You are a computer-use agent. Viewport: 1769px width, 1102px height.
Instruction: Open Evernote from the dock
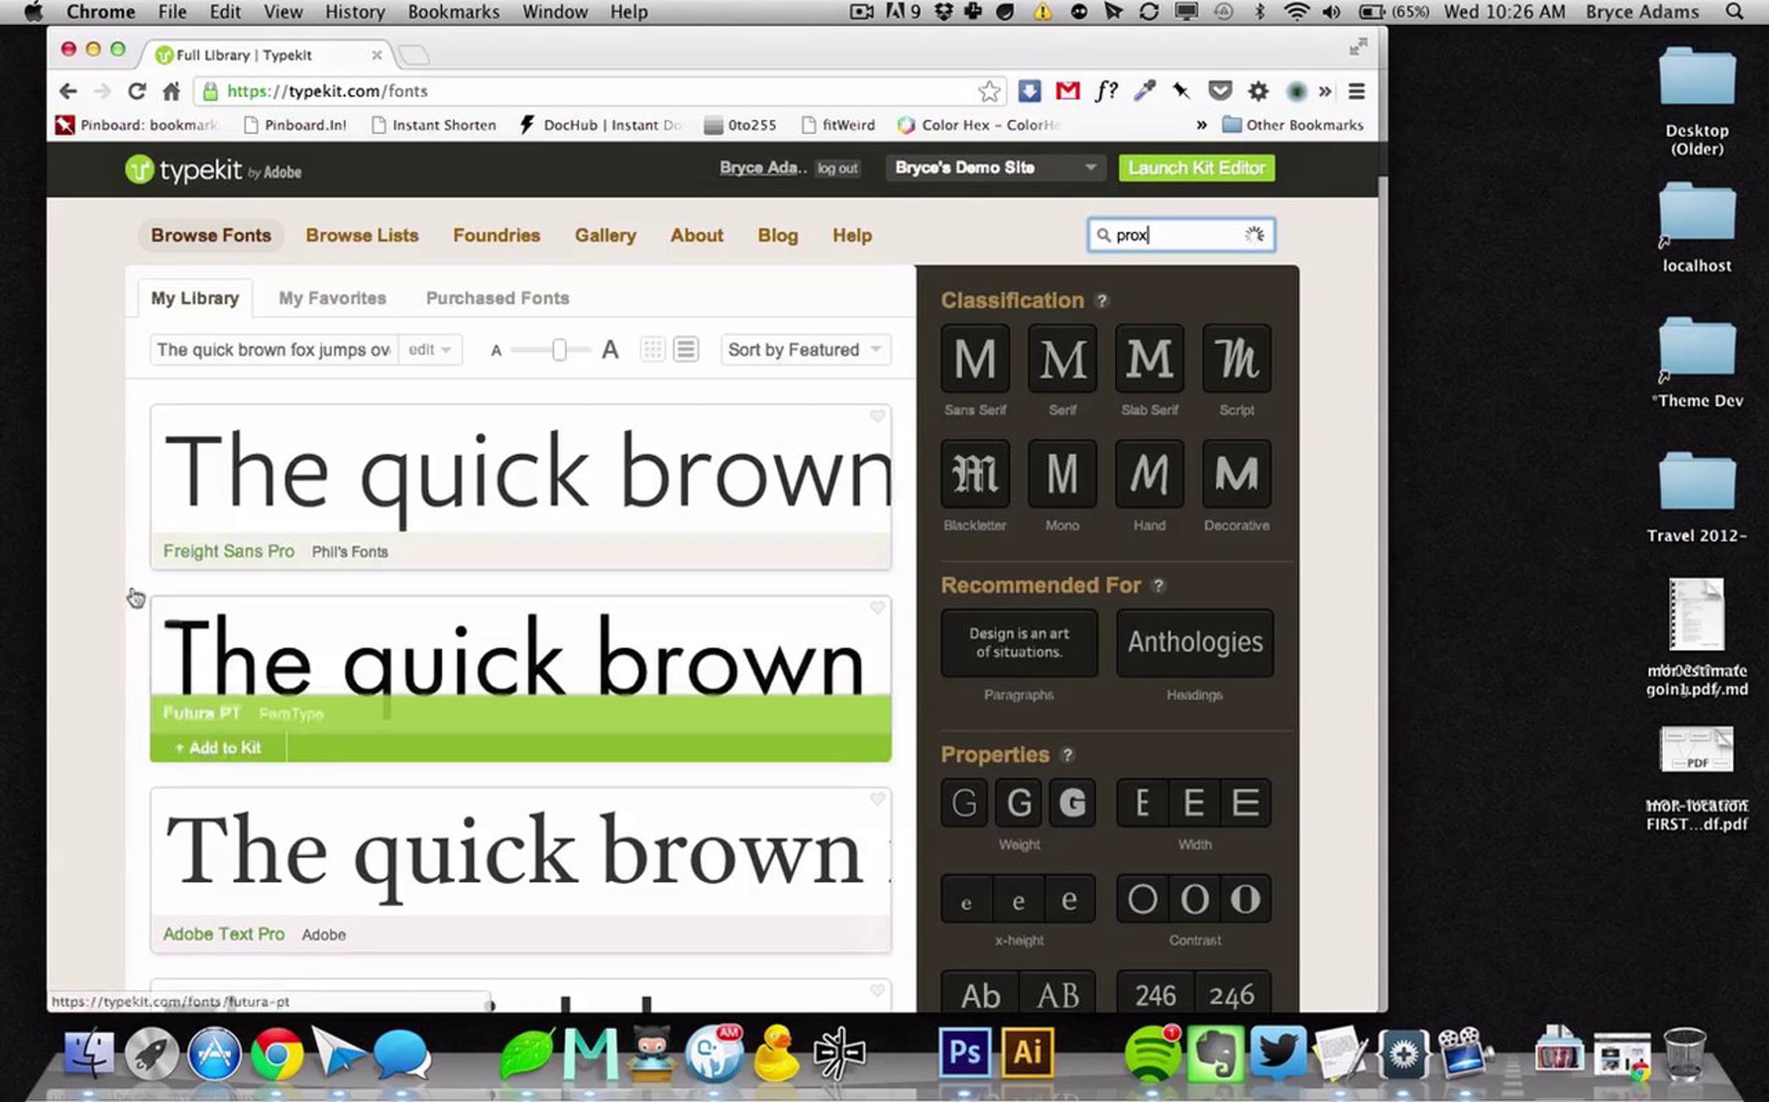pos(1215,1053)
